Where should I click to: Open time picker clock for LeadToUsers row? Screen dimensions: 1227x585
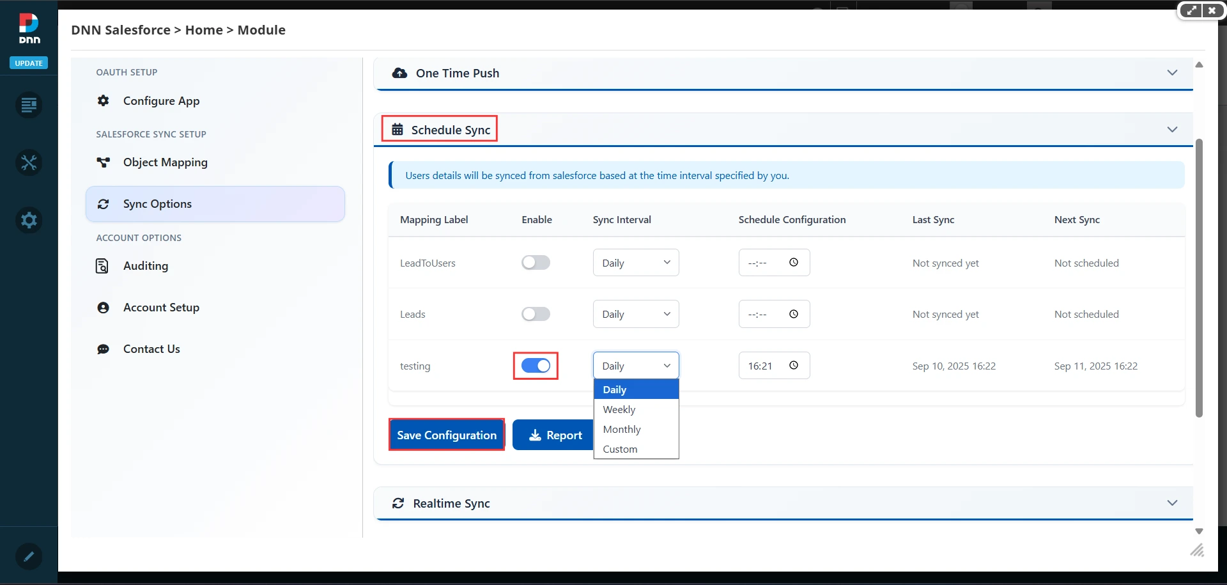[x=794, y=262]
